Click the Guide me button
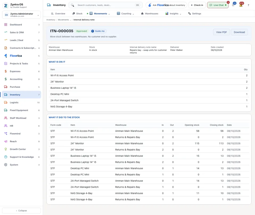 point(98,31)
